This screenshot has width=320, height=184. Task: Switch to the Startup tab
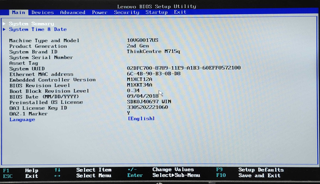(x=156, y=12)
